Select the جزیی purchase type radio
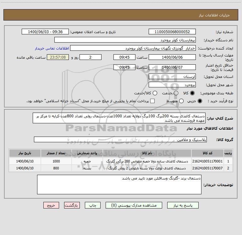The image size is (242, 235). point(200,101)
